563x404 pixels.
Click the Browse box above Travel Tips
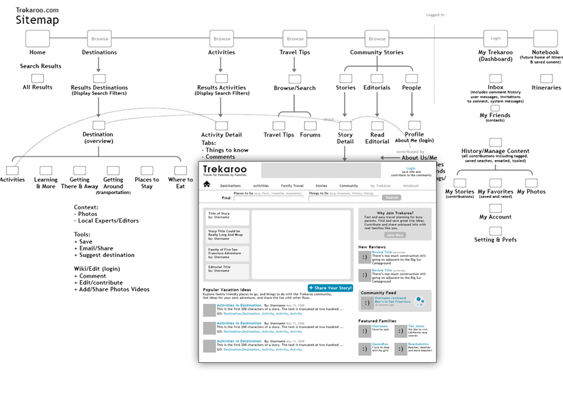295,38
